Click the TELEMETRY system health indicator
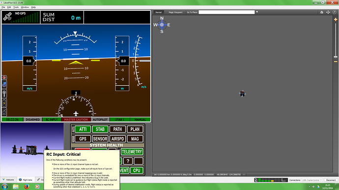The height and width of the screenshot is (190, 339). point(132,152)
